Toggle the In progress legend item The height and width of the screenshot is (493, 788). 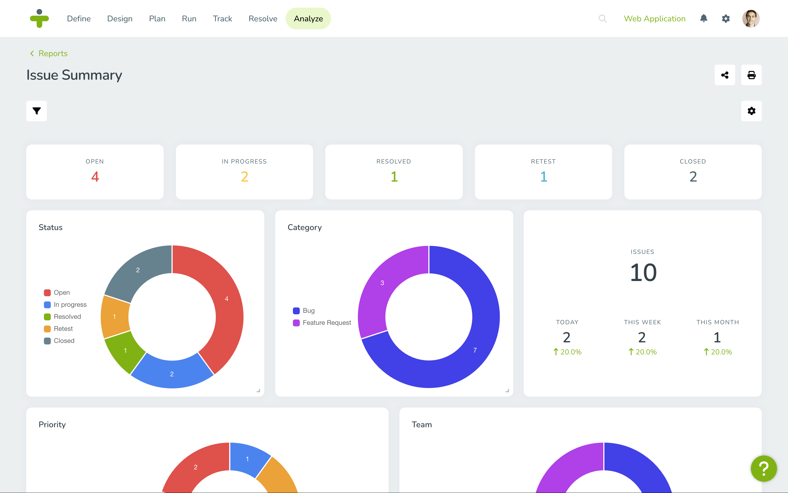click(65, 305)
